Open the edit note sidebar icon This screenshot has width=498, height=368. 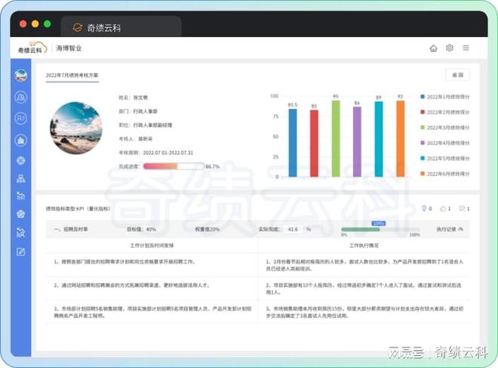(21, 252)
